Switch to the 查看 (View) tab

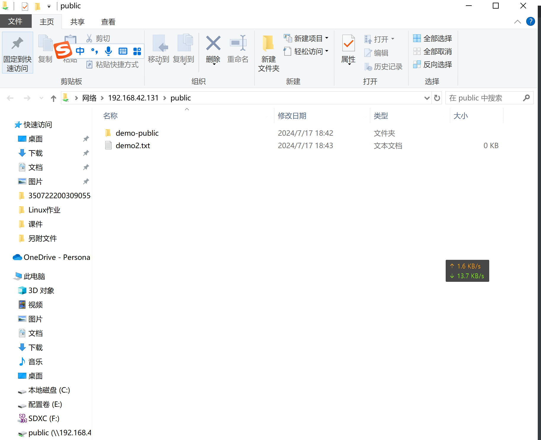point(108,21)
